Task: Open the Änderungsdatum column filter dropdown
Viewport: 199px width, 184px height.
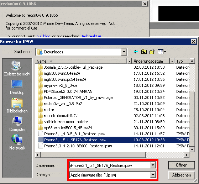Action: [172, 61]
